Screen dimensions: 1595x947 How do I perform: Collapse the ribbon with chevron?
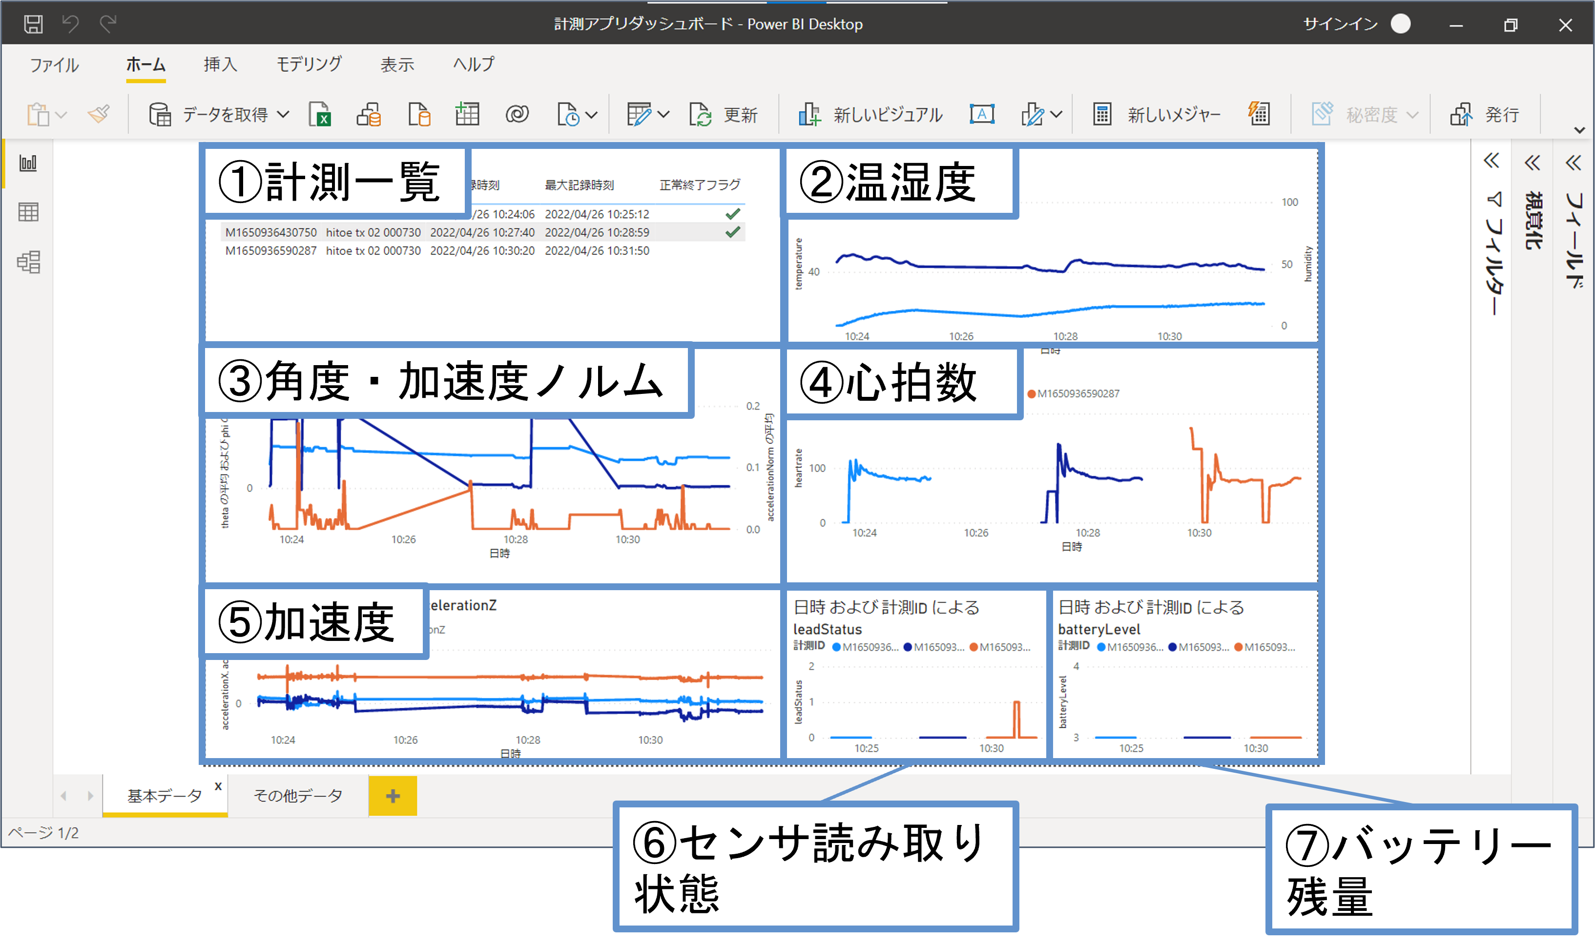pyautogui.click(x=1580, y=130)
